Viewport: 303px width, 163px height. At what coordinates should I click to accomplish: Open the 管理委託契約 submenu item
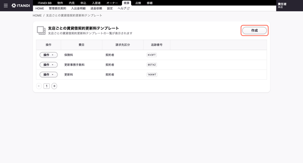57,9
